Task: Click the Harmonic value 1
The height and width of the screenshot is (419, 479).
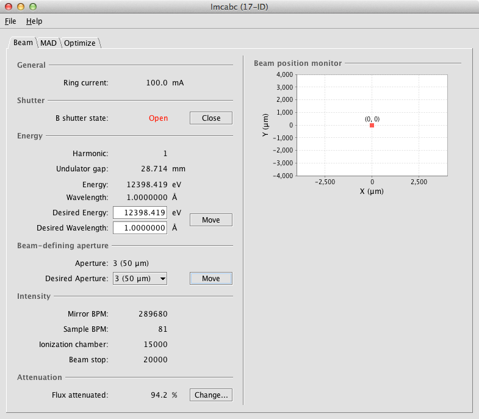Action: [x=165, y=154]
